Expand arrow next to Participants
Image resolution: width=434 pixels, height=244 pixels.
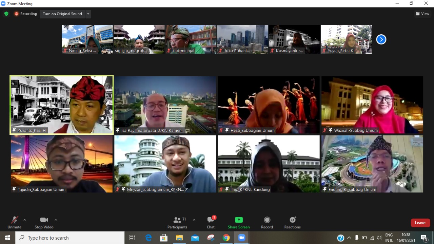(x=194, y=220)
